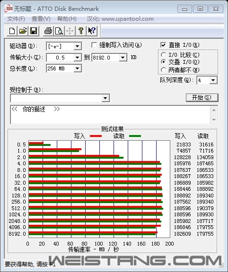Viewport: 228px width, 272px height.
Task: Print results with the printer icon
Action: pyautogui.click(x=48, y=31)
